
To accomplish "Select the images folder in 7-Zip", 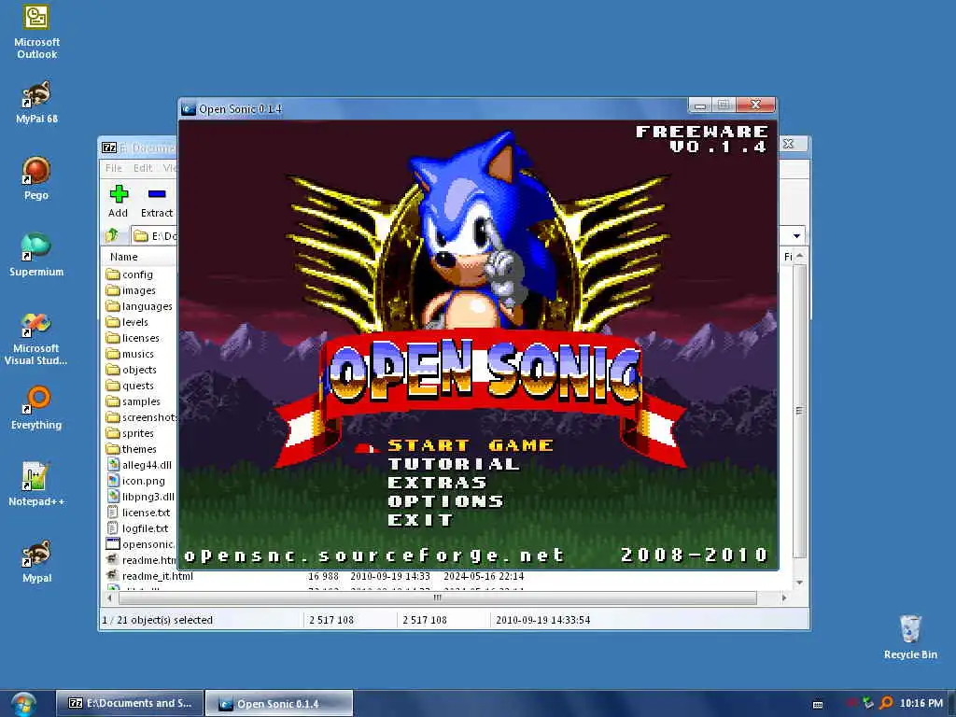I will 131,290.
